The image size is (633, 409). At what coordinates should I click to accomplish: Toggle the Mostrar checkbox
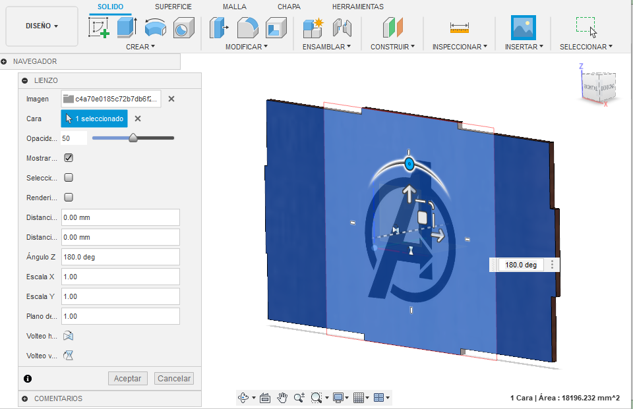coord(69,157)
